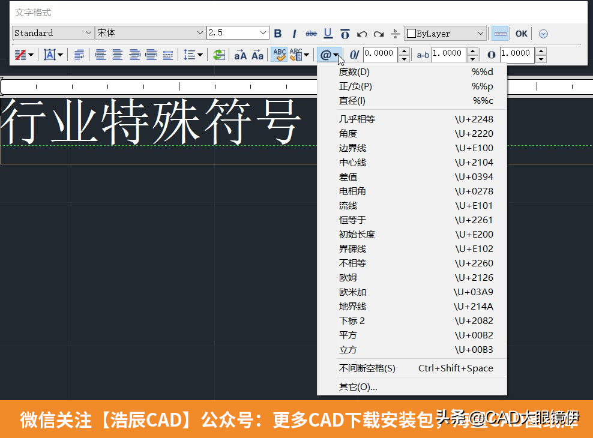Open the columns dropdown icon

(x=24, y=55)
